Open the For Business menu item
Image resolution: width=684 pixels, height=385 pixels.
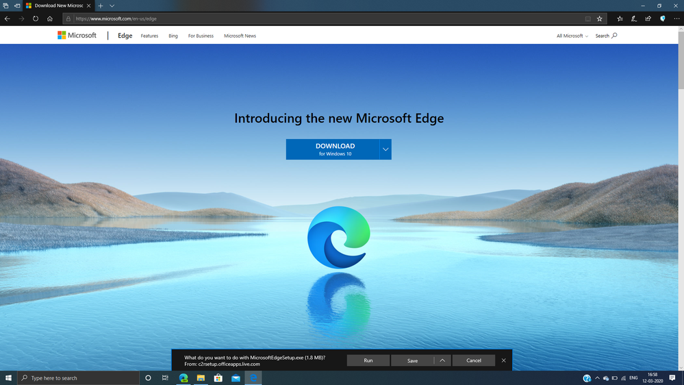[x=201, y=36]
